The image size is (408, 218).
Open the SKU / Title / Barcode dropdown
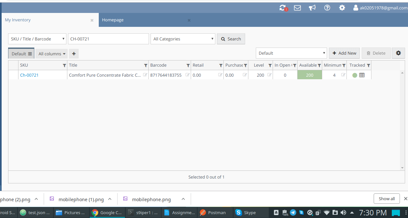coord(37,39)
